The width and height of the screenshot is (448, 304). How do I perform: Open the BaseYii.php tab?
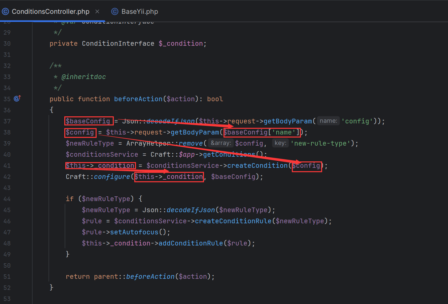click(x=139, y=11)
